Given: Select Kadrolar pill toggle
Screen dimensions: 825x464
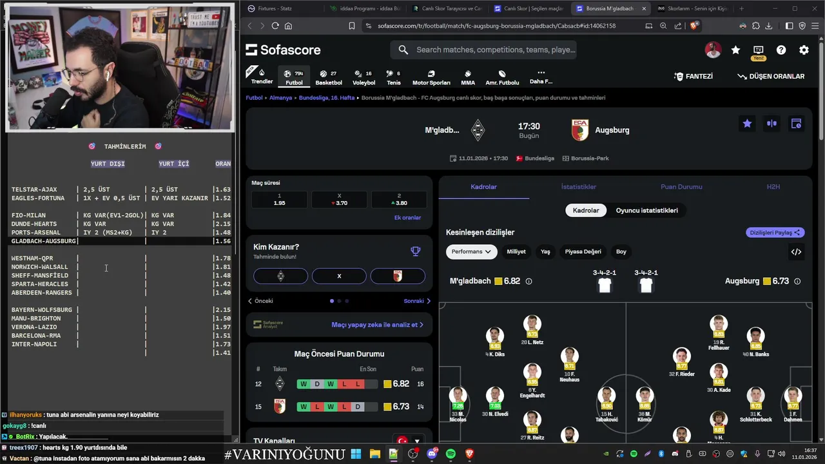Looking at the screenshot, I should pyautogui.click(x=586, y=211).
